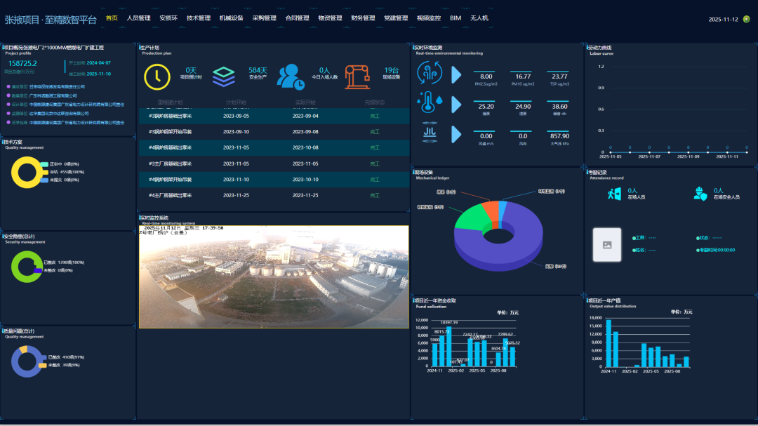Click the 审结 yellow legend swatch
The height and width of the screenshot is (426, 758).
pos(44,172)
